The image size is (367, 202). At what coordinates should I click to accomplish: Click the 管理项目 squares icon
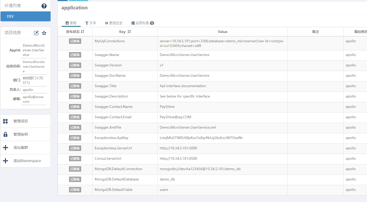pos(5,121)
